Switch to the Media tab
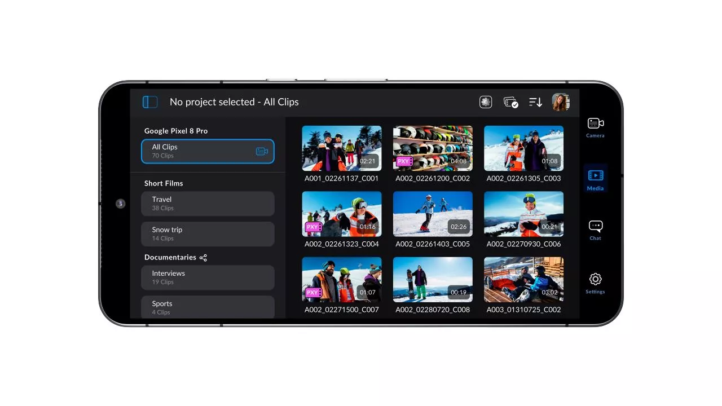 (595, 179)
